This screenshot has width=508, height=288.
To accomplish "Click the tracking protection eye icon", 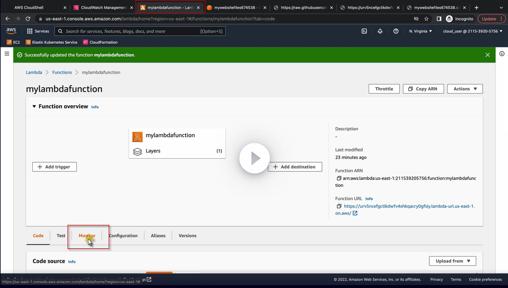I will tap(416, 19).
